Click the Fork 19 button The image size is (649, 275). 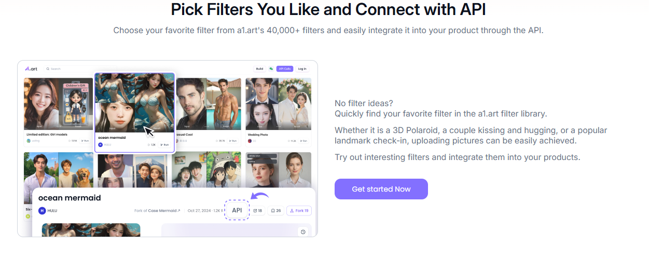pyautogui.click(x=299, y=211)
